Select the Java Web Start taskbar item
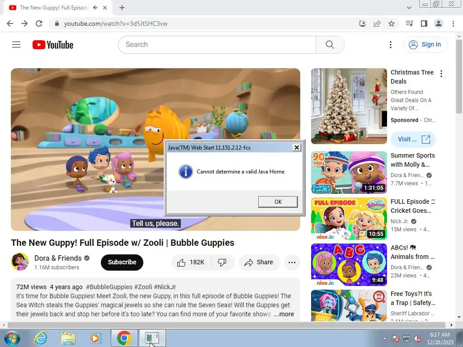This screenshot has width=463, height=347. 152,338
